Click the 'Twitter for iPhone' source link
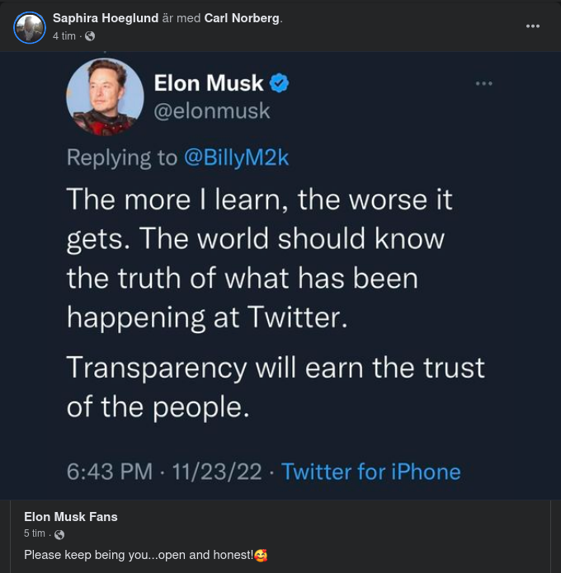This screenshot has width=561, height=573. point(370,472)
